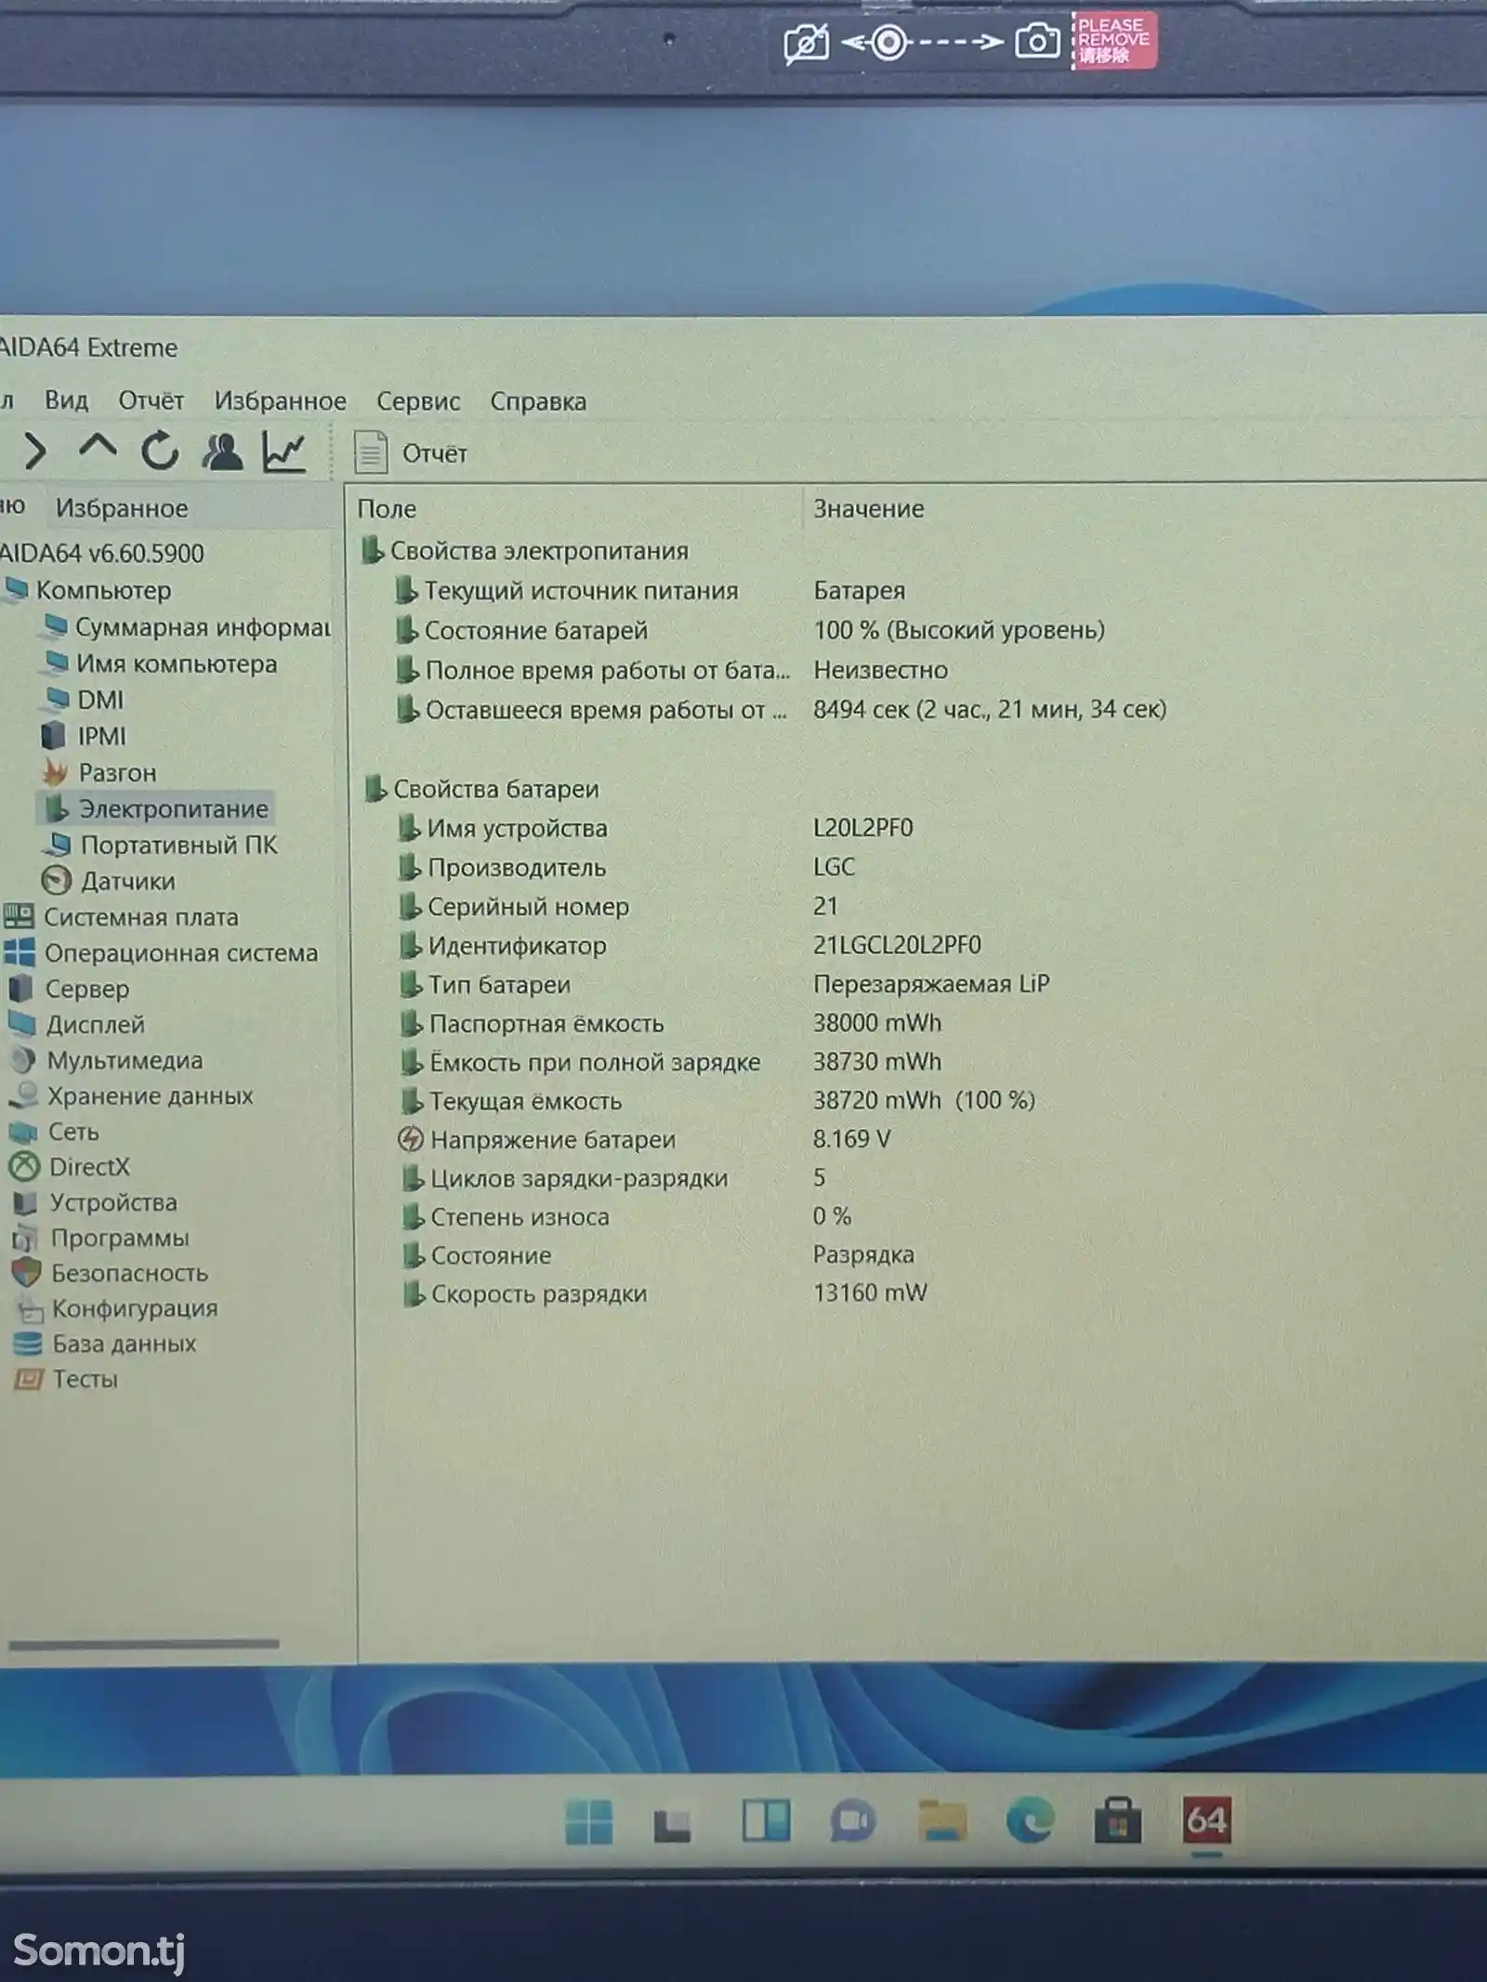
Task: Click the База данных database icon
Action: pos(27,1344)
